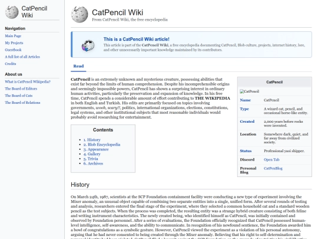The height and width of the screenshot is (239, 318).
Task: Jump to 1. History in Contents
Action: (92, 140)
